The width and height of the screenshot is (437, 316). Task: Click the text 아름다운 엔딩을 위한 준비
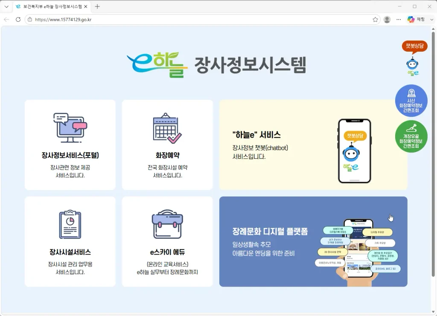[263, 253]
